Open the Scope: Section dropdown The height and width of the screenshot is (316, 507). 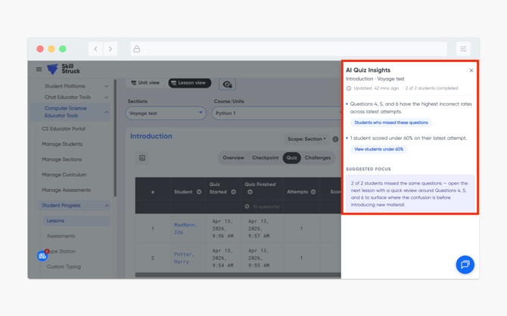pos(306,139)
